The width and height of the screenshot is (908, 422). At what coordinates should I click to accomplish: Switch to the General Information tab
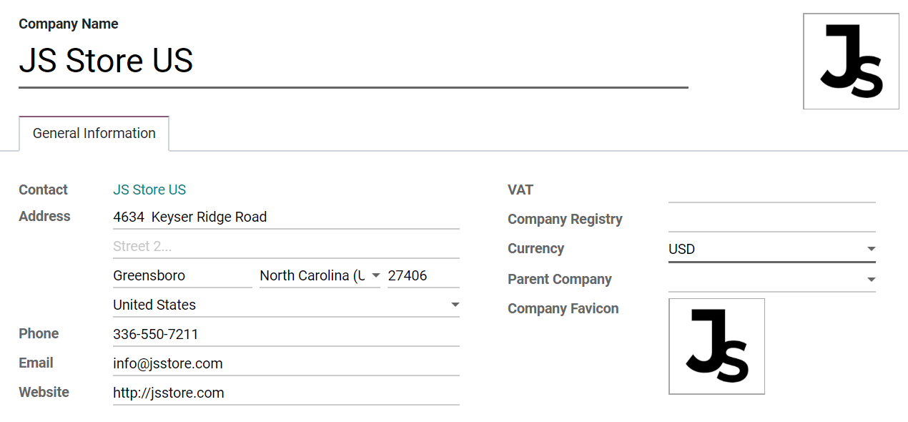[93, 133]
